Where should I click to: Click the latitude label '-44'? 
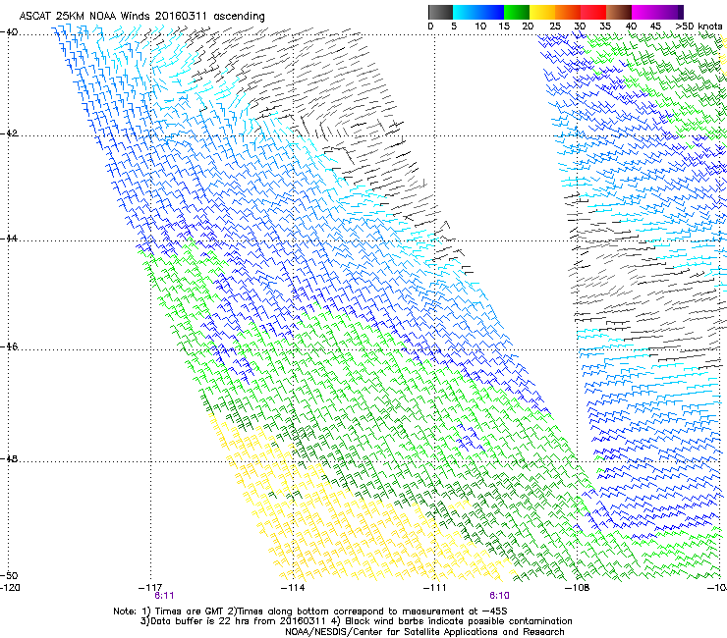[x=9, y=239]
